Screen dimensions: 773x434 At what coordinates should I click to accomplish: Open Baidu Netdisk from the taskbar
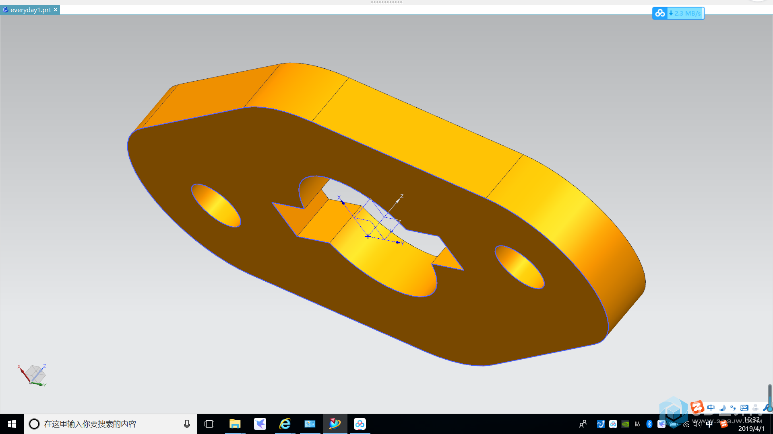tap(360, 424)
